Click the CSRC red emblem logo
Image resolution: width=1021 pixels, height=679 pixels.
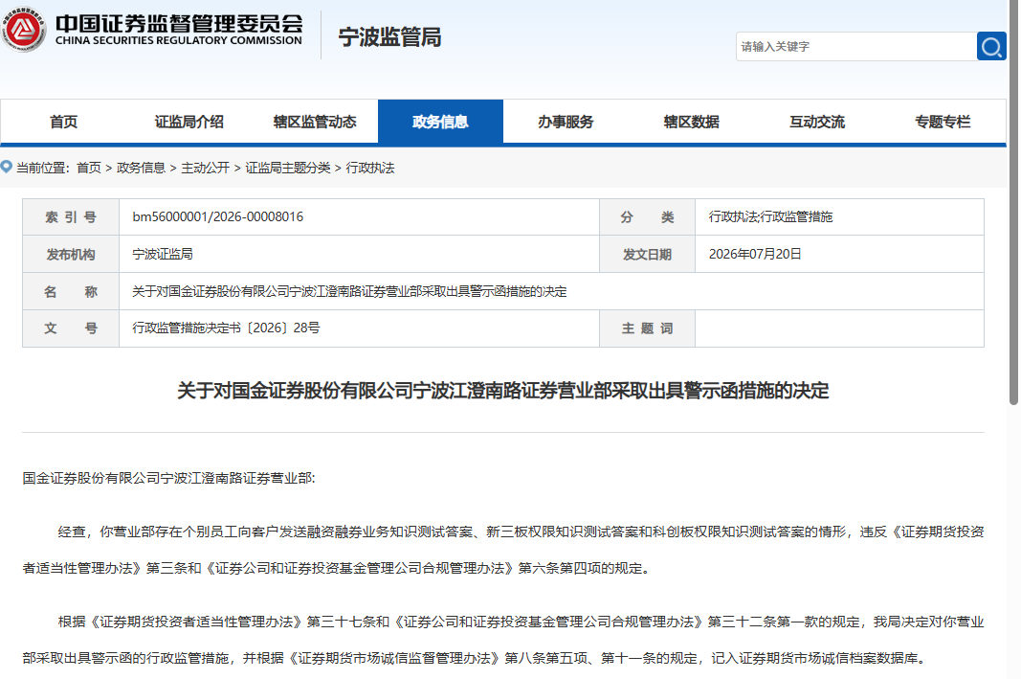pyautogui.click(x=23, y=30)
